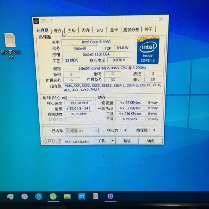The height and width of the screenshot is (209, 209).
Task: Click the 12-way associativity value
Action: click(x=153, y=119)
